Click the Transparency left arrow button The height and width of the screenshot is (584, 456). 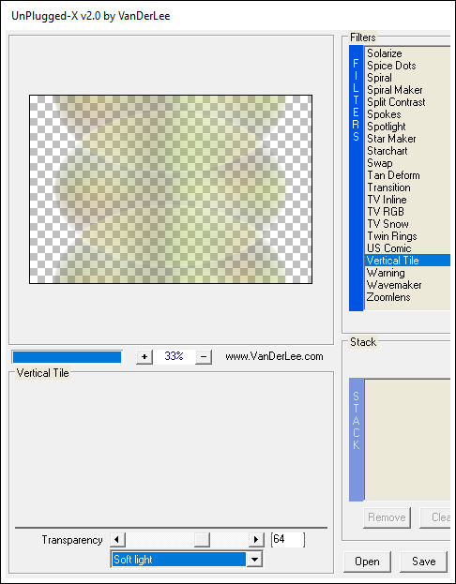pos(117,539)
